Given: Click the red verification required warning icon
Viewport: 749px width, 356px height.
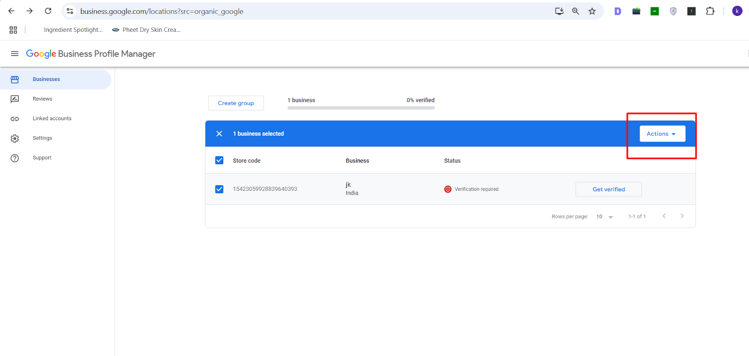Looking at the screenshot, I should [x=448, y=189].
